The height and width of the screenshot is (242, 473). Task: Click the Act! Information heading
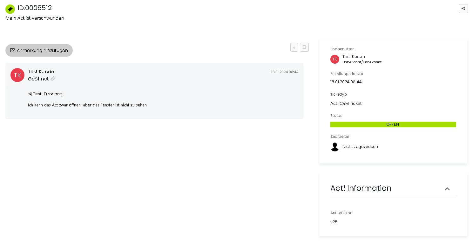pos(361,188)
